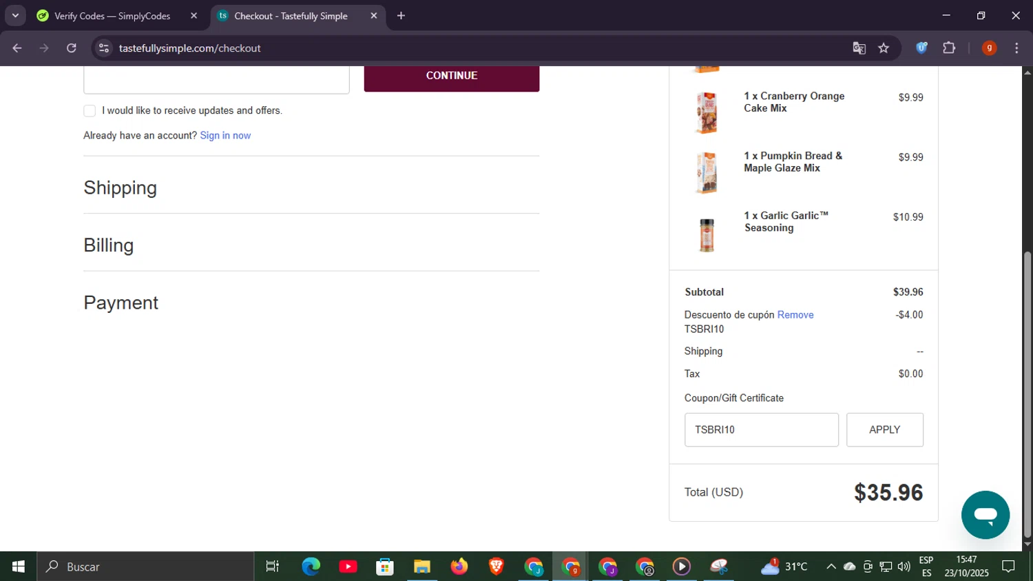
Task: Open Snipping Tool from taskbar
Action: [719, 567]
